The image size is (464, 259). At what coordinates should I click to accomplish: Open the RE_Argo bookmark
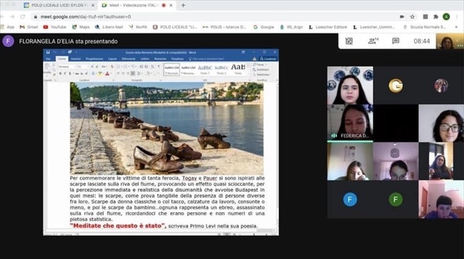(291, 27)
